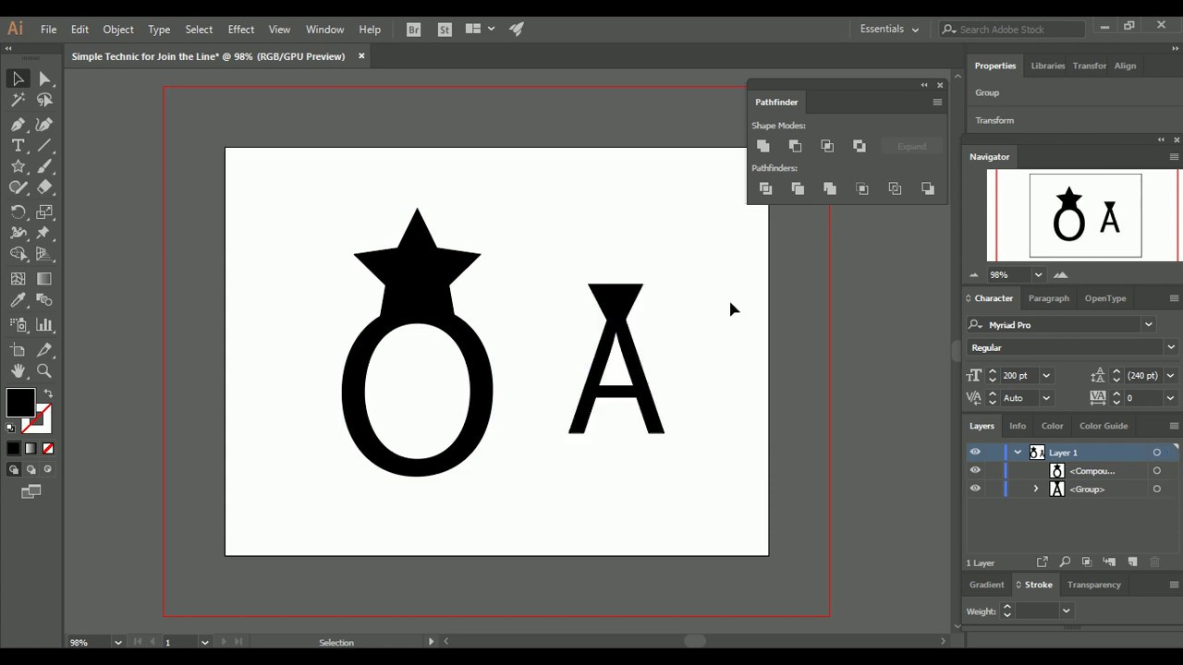Open status bar zoom 98% dropdown

pos(117,643)
